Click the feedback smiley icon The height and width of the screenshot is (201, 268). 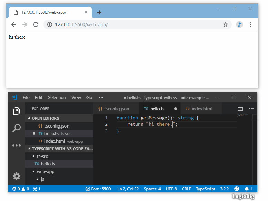click(x=237, y=189)
